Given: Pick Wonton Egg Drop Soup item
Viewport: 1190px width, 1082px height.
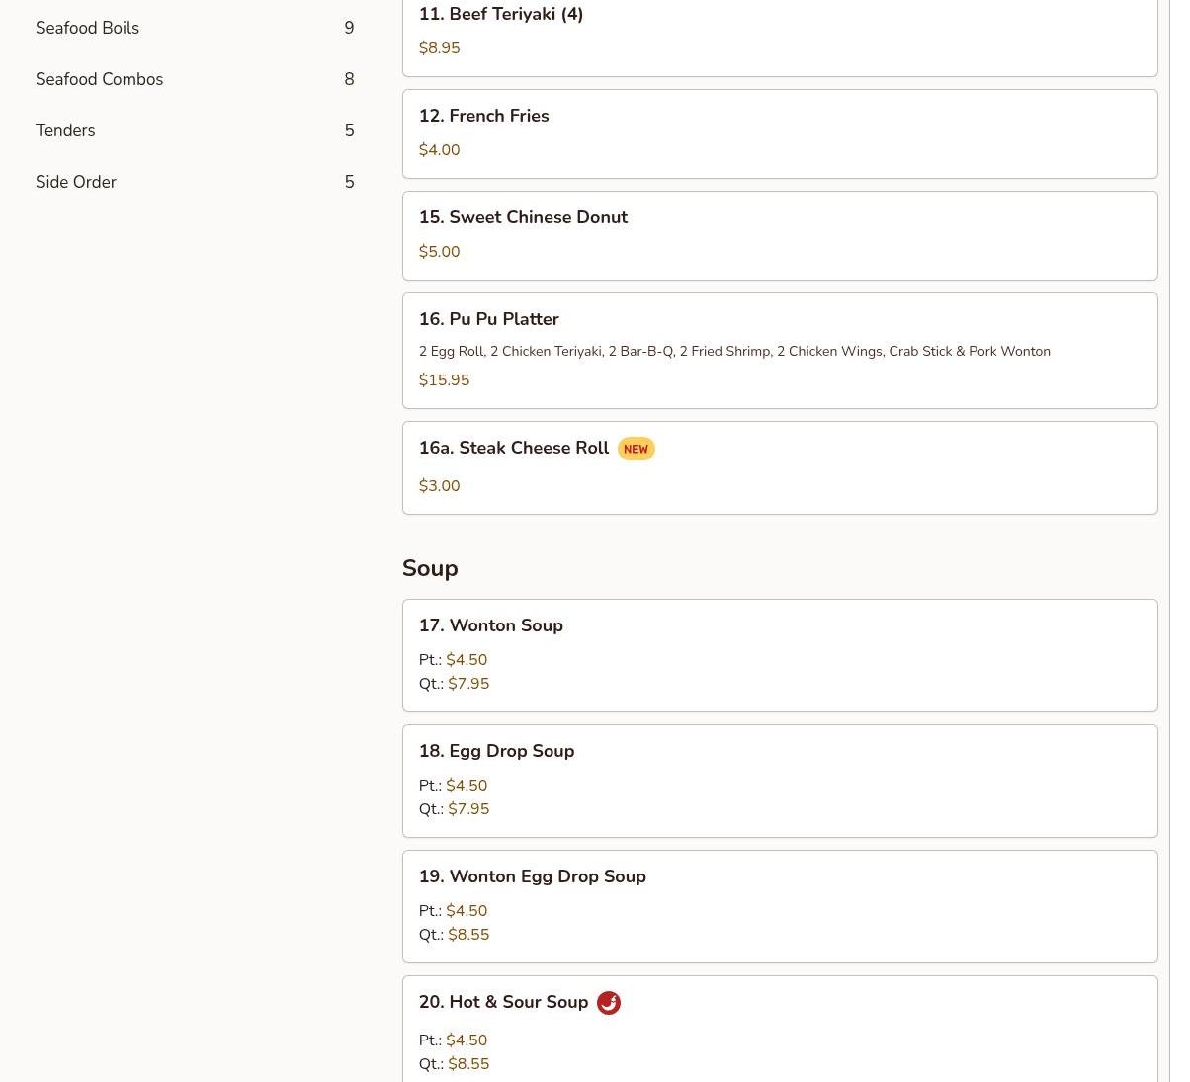Looking at the screenshot, I should (779, 905).
